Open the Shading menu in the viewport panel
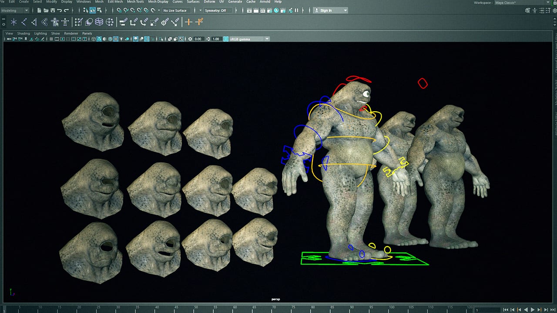The image size is (557, 313). [x=23, y=33]
